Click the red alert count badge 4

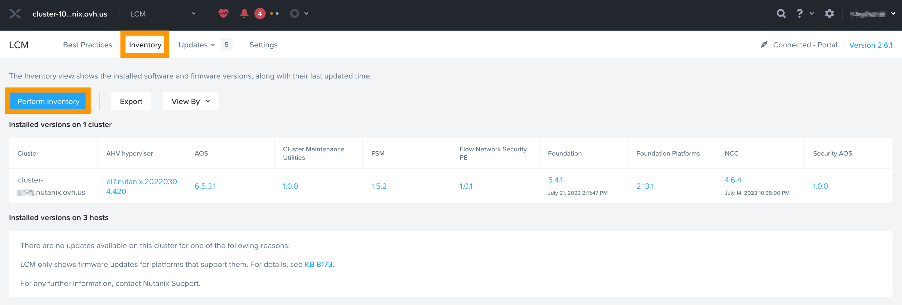[x=260, y=14]
